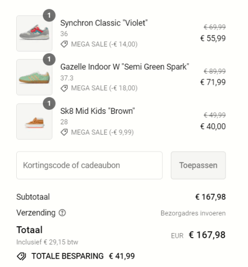248x267 pixels.
Task: Select the Gazelle Indoor W product title
Action: (x=125, y=67)
